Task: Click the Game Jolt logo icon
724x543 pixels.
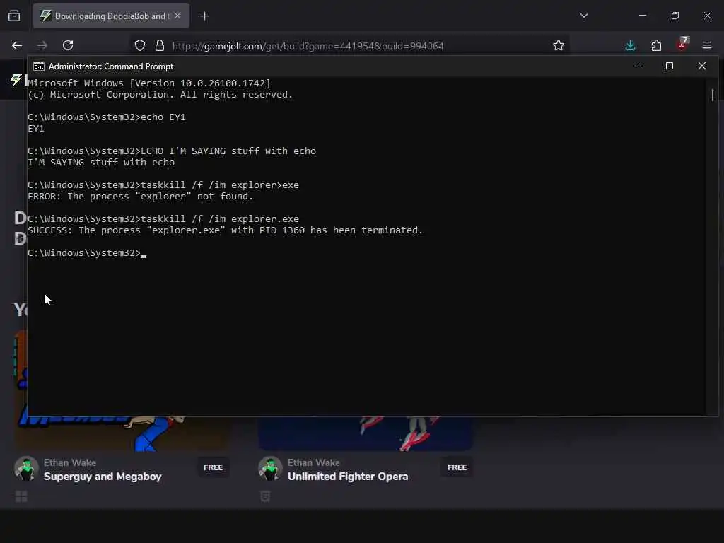Action: 16,79
